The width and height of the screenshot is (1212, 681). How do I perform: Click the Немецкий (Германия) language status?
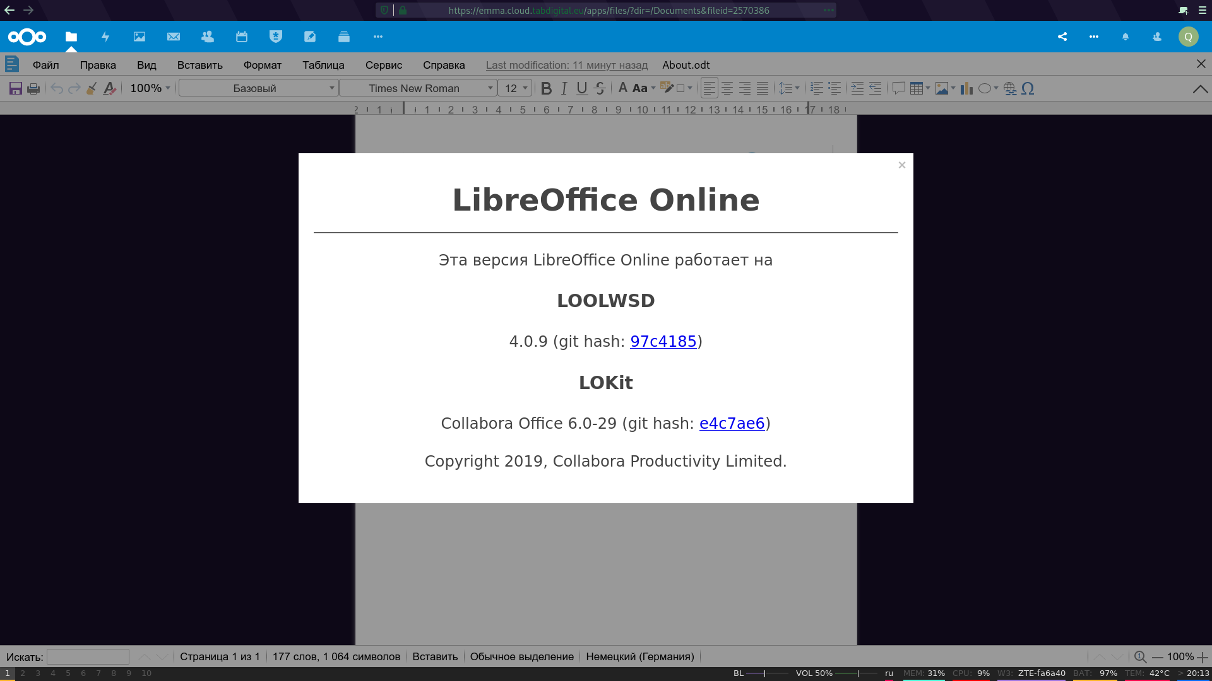tap(640, 656)
